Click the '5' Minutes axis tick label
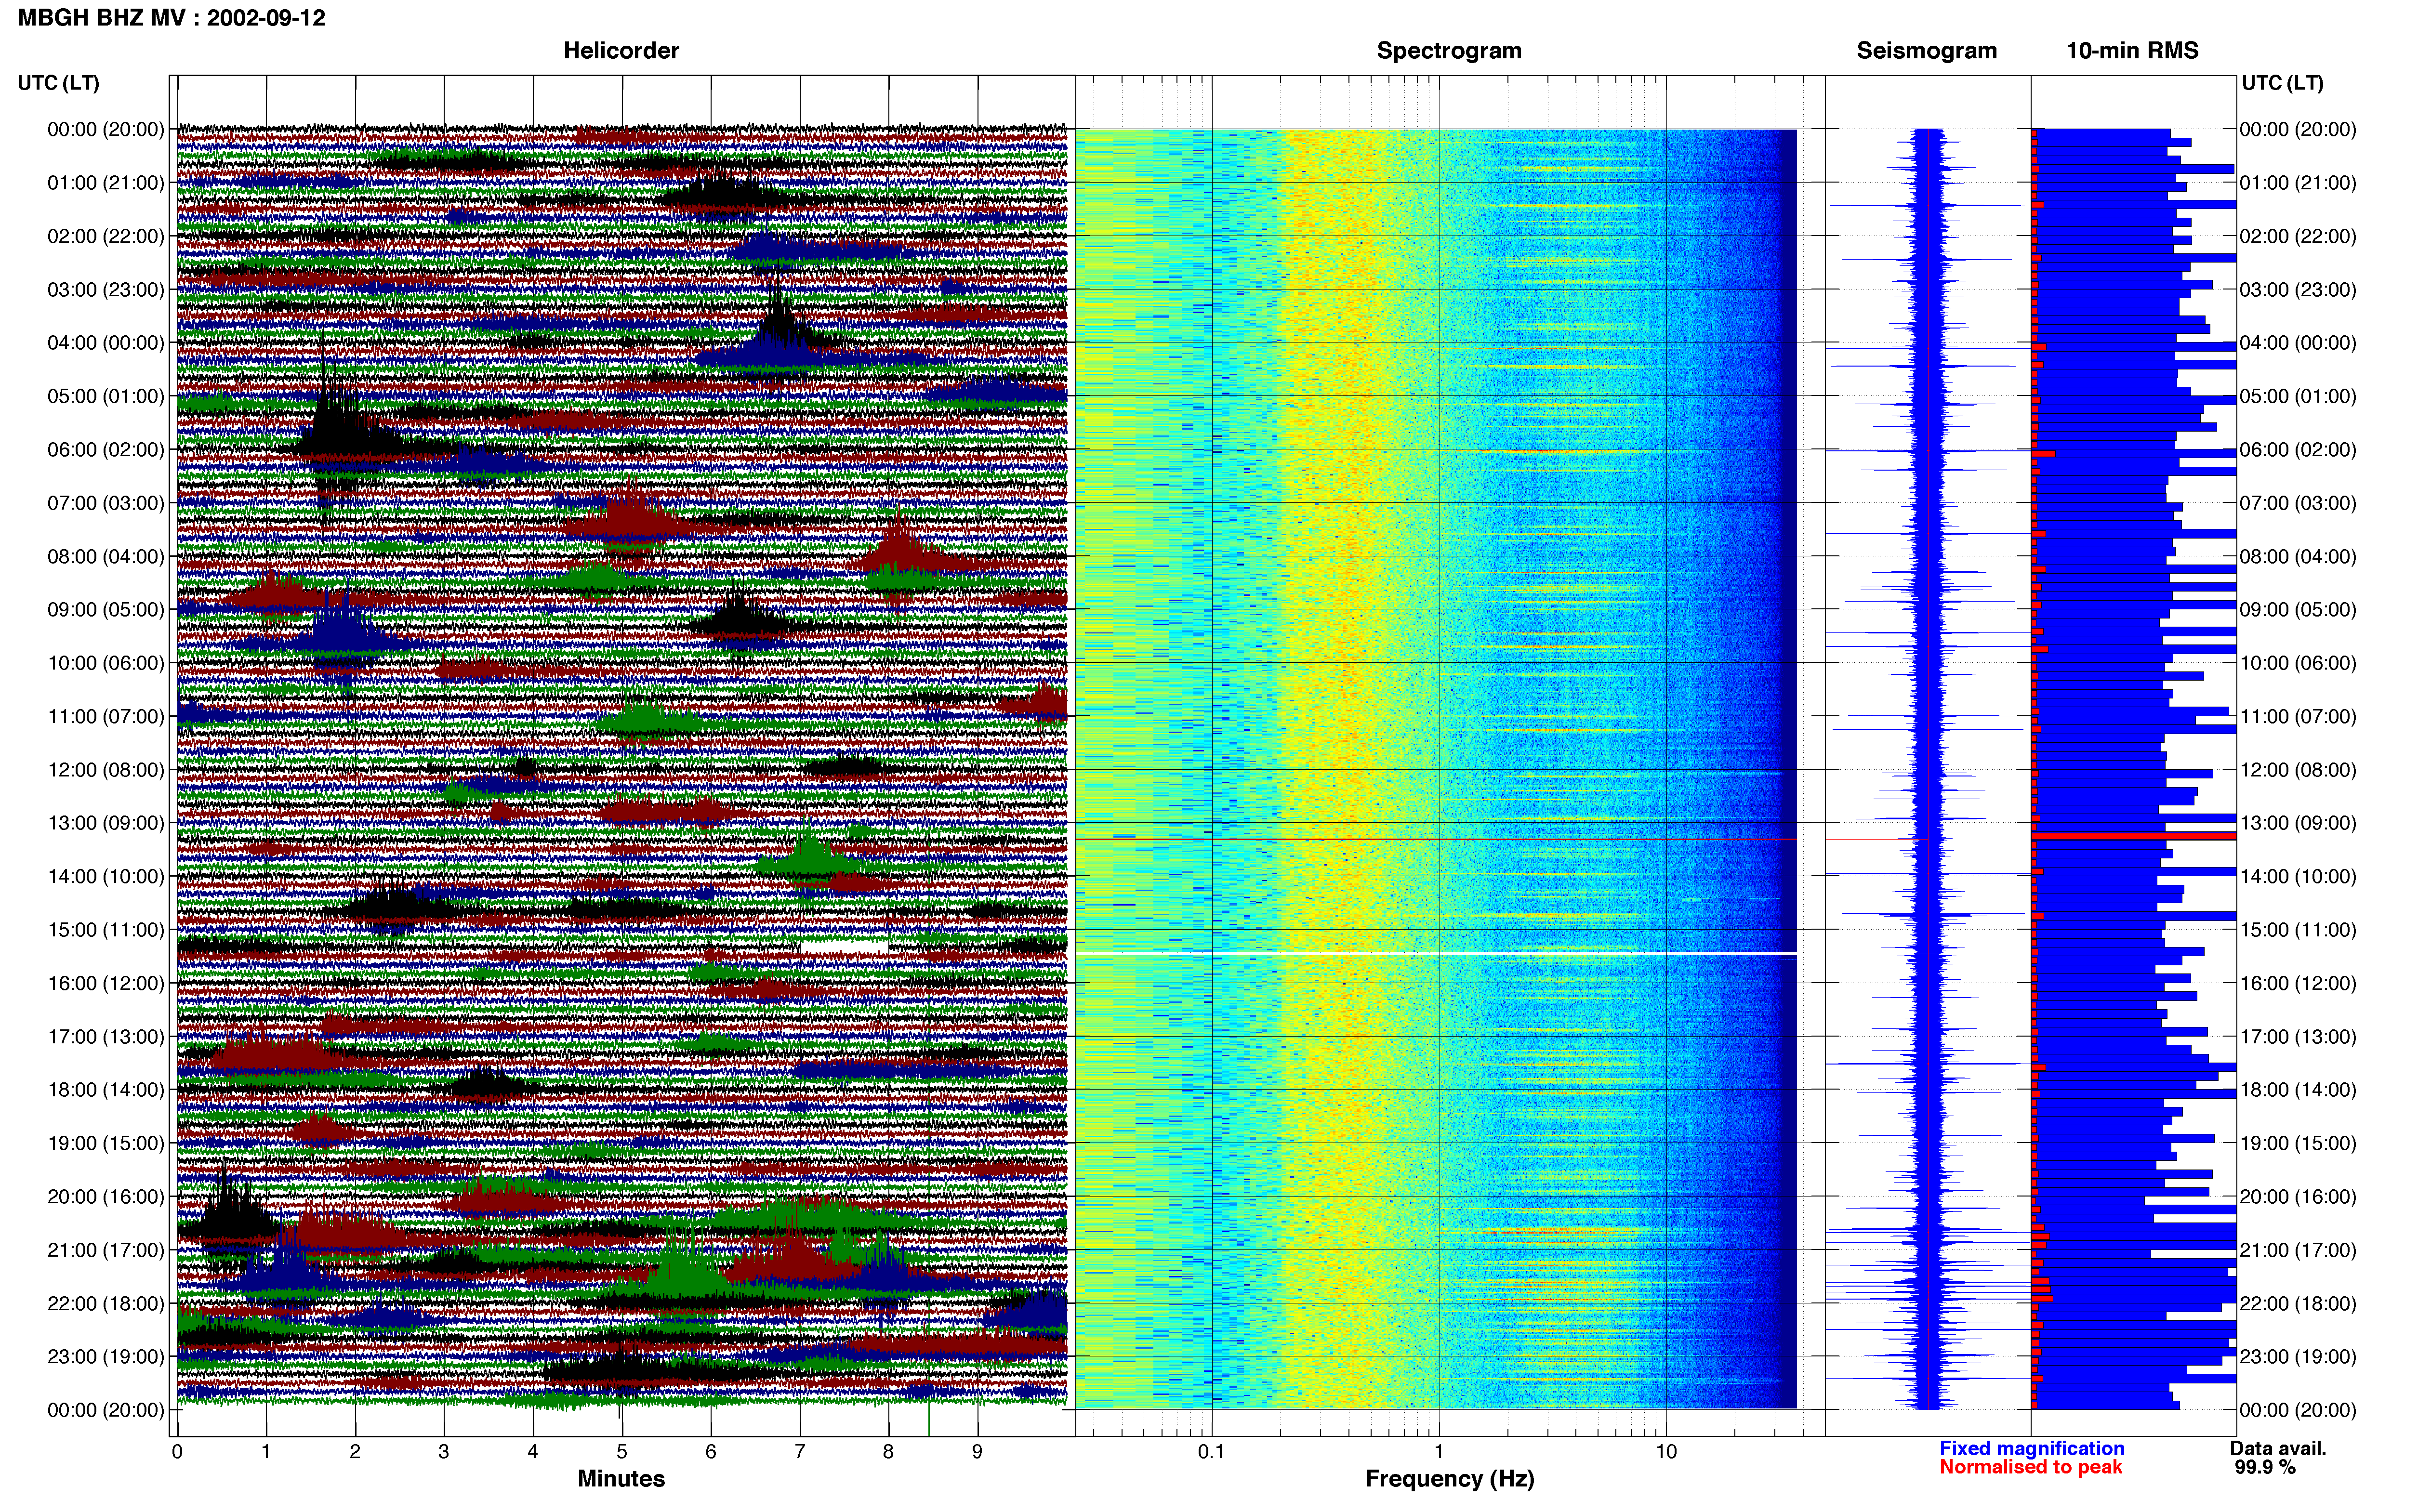Screen dimensions: 2418x1512 pos(622,1451)
